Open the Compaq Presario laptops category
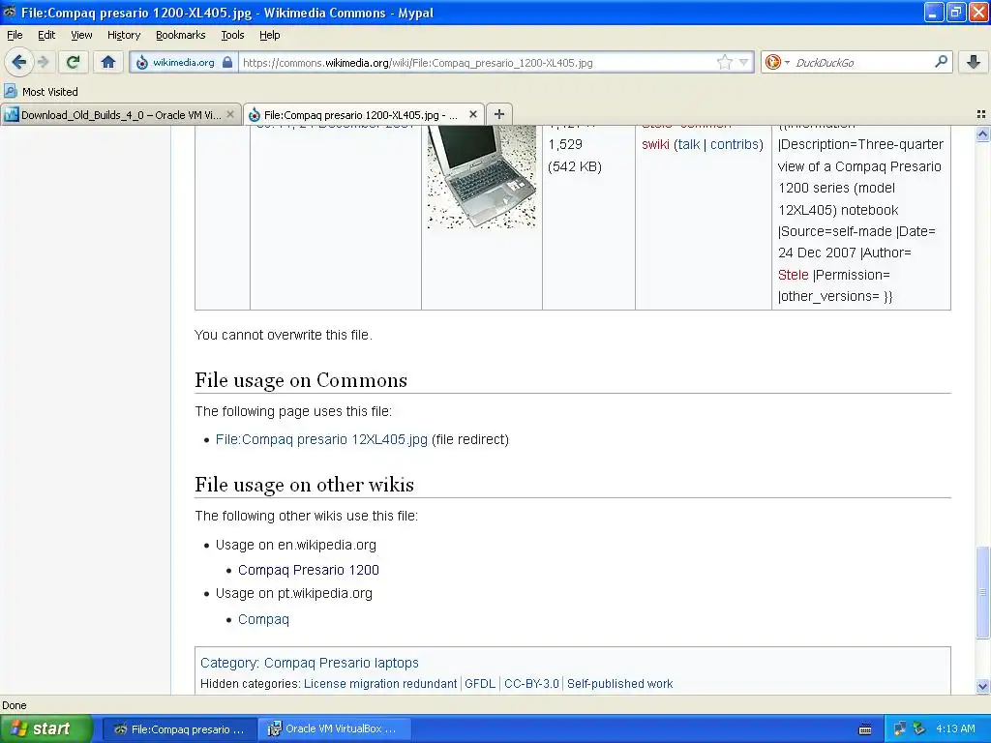 [342, 663]
